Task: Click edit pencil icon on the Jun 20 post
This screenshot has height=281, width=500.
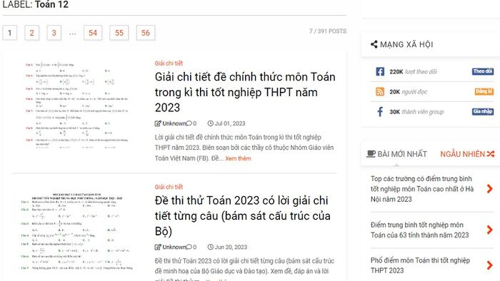Action: pyautogui.click(x=158, y=247)
